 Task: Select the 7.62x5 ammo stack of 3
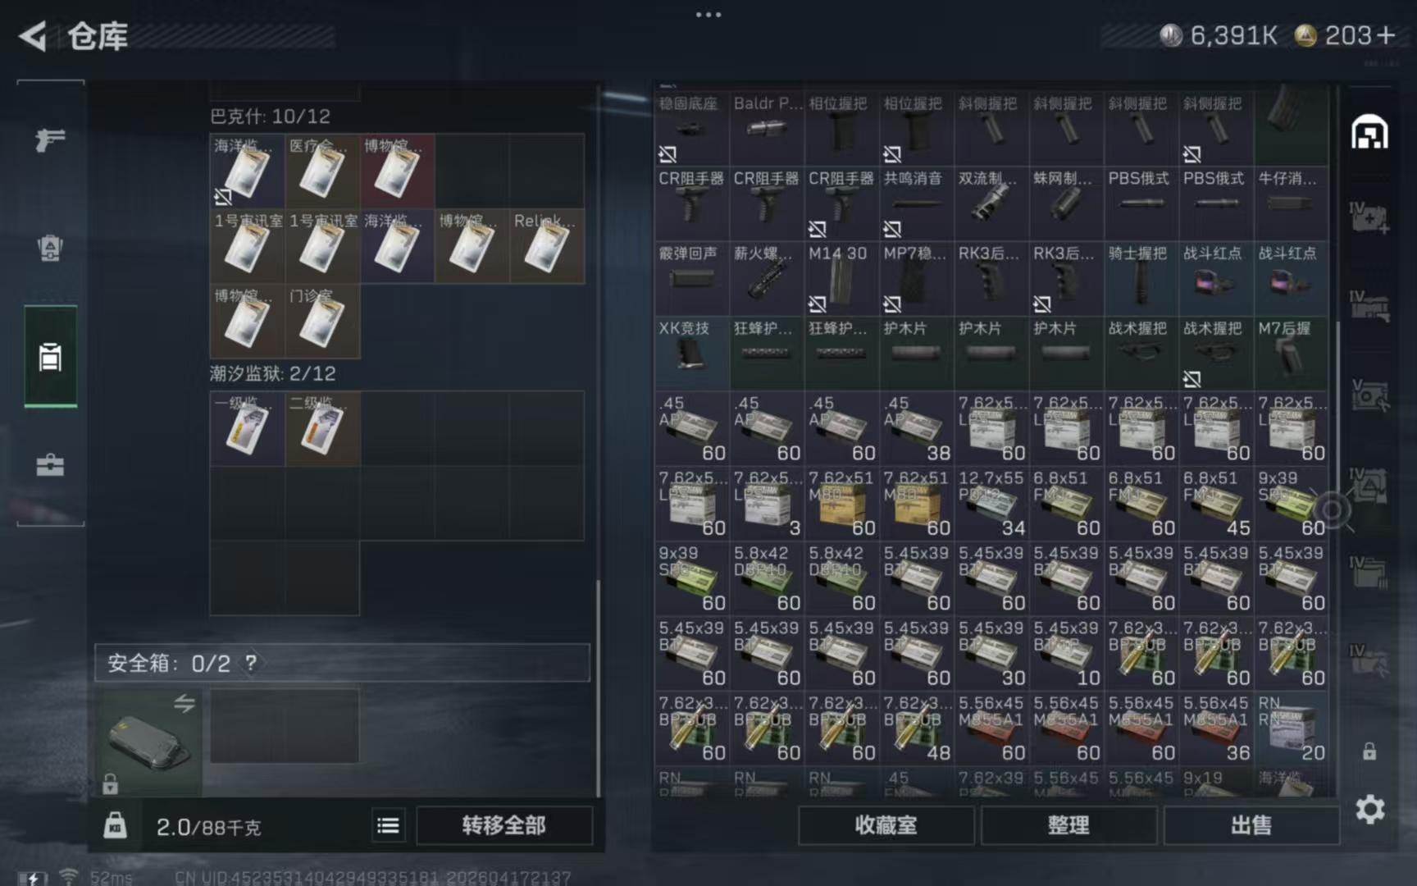767,503
